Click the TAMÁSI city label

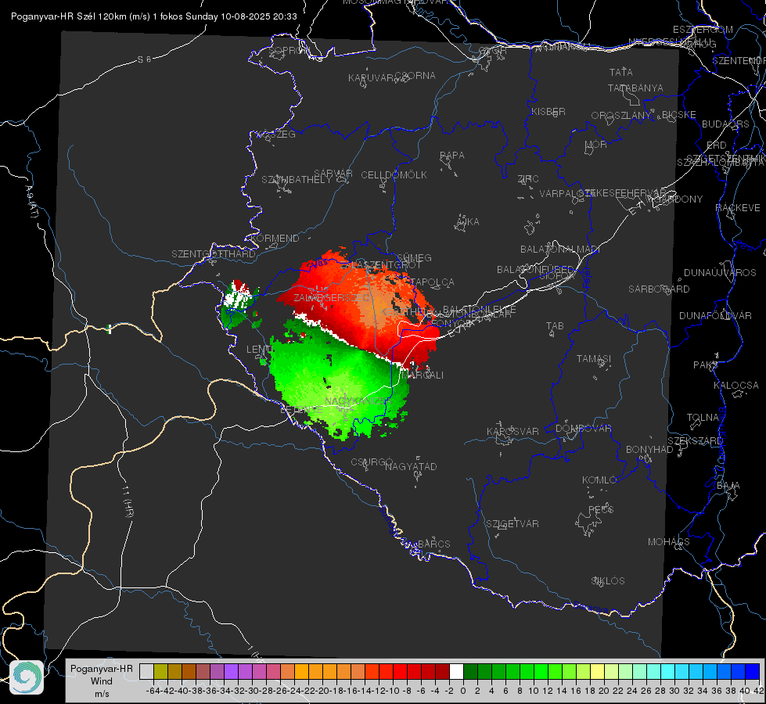[x=594, y=358]
